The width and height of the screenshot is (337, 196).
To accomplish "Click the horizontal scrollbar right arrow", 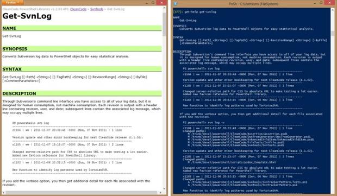I will tap(160, 193).
